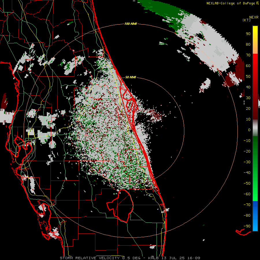Select the positive 90 scale value
Screen dimensions: 260x260
(248, 34)
